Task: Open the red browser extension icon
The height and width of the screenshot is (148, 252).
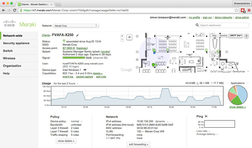Action: coord(243,11)
